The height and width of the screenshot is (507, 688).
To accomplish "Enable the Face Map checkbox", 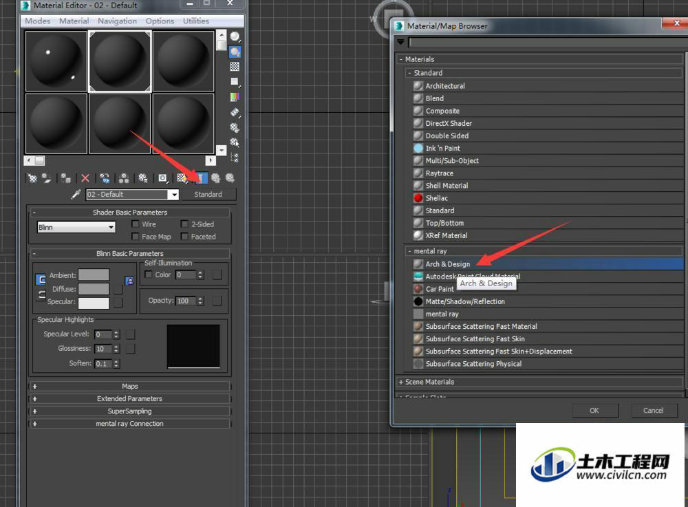I will [x=136, y=237].
